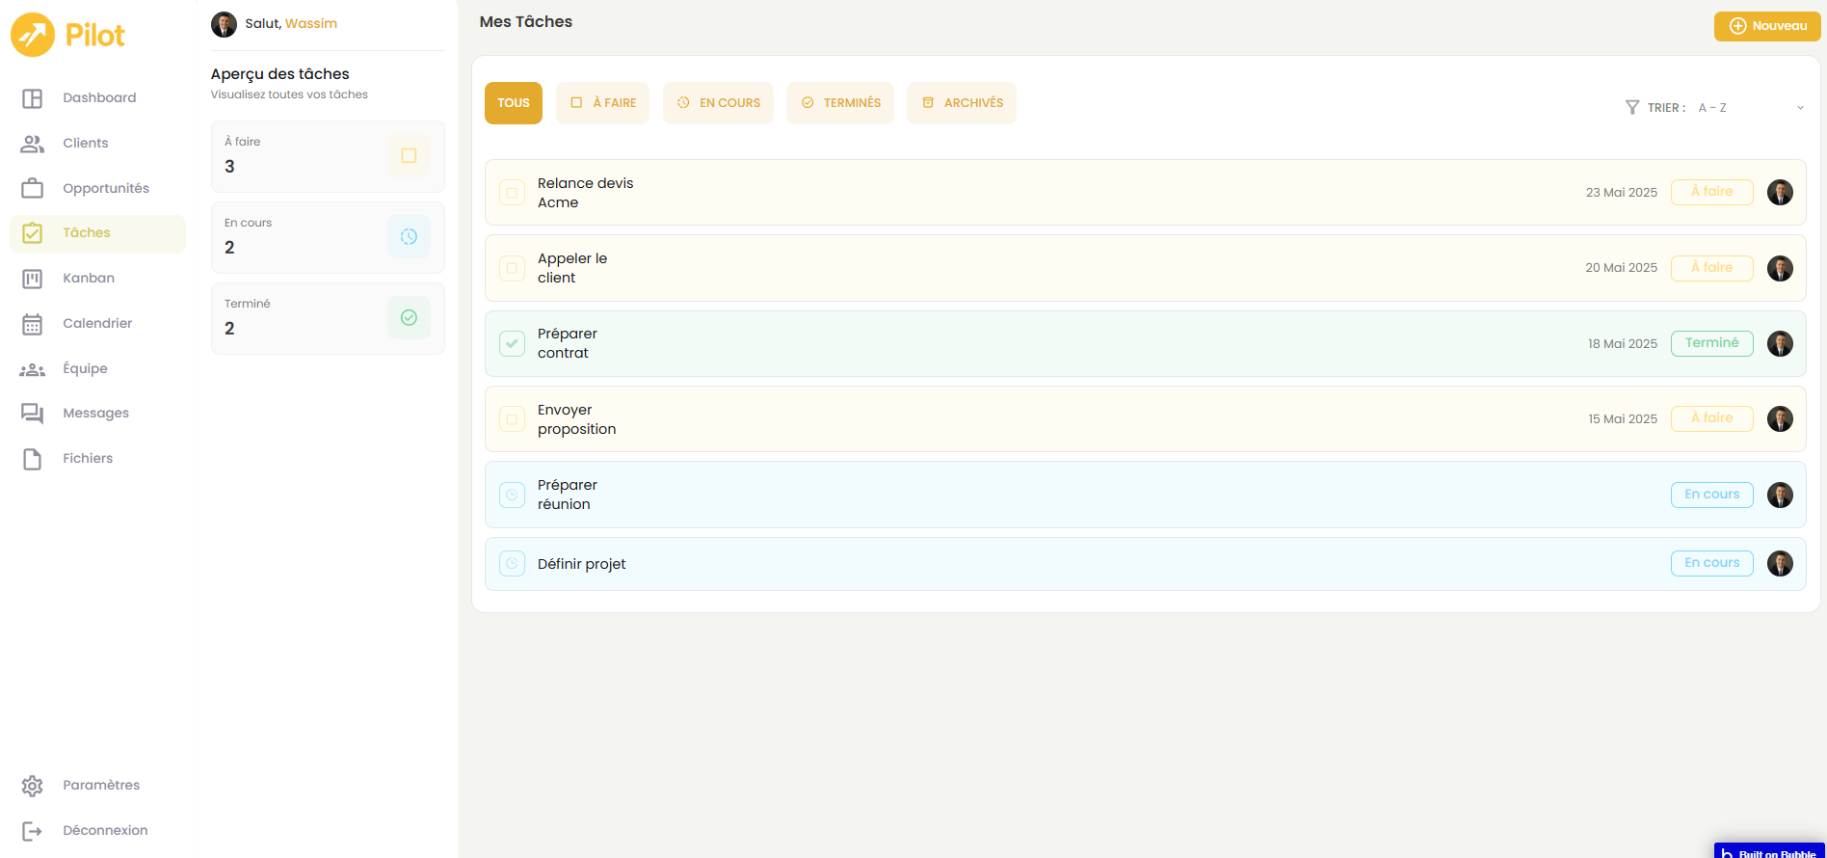Open the Messages chat icon
The width and height of the screenshot is (1827, 858).
point(33,414)
